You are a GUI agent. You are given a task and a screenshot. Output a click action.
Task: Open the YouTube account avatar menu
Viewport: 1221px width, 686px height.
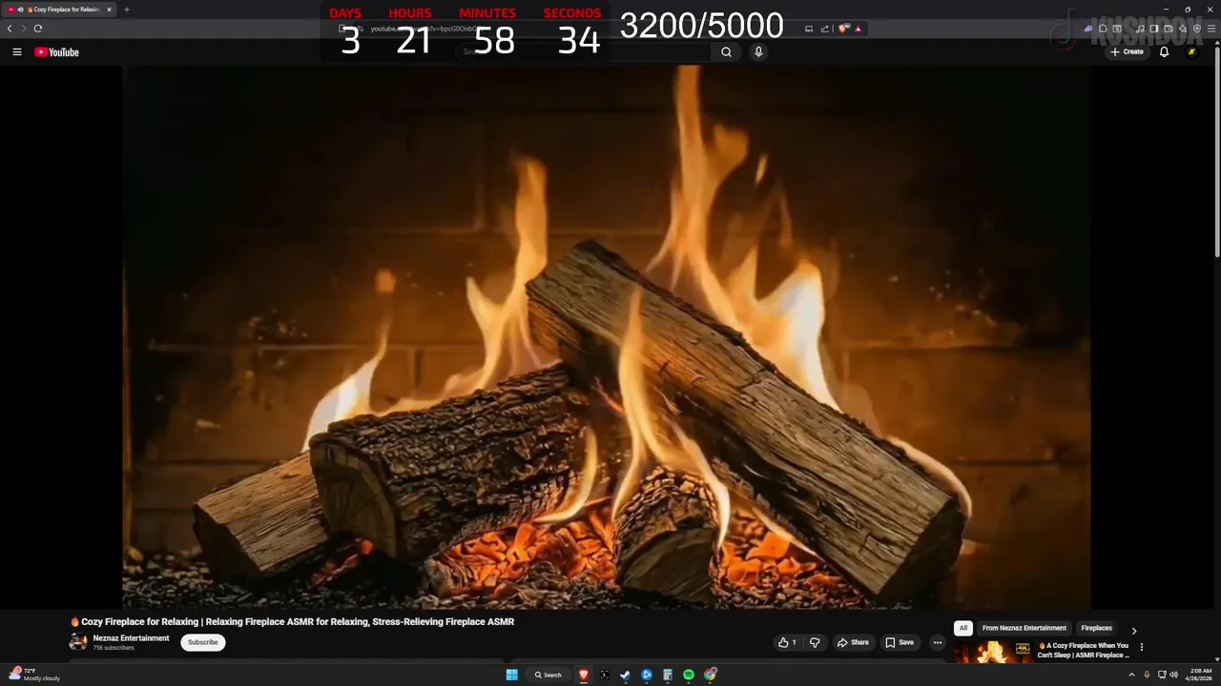tap(1191, 52)
